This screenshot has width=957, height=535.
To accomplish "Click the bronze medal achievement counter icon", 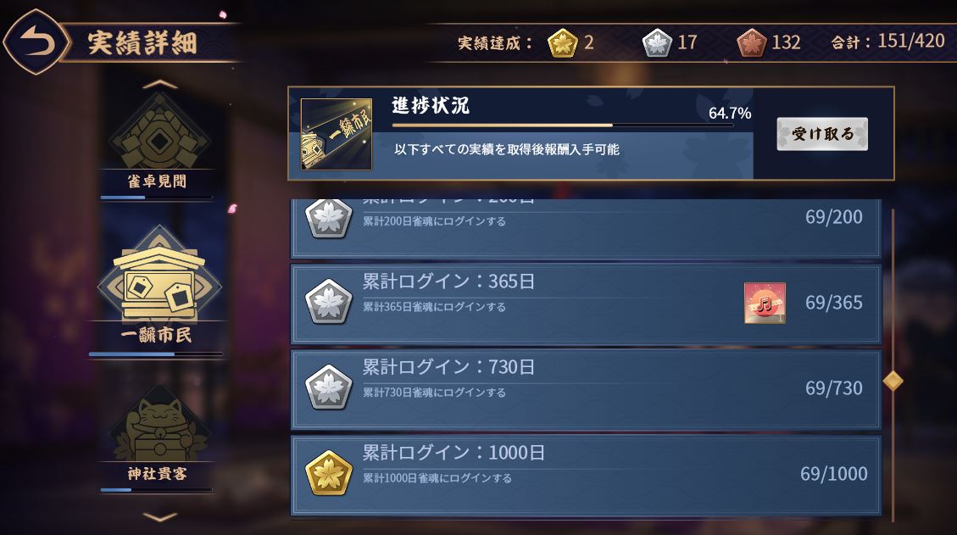I will [751, 42].
